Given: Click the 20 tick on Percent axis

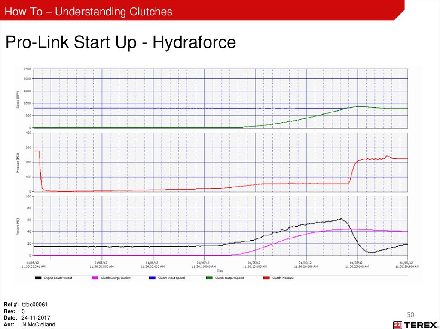Looking at the screenshot, I should 29,244.
